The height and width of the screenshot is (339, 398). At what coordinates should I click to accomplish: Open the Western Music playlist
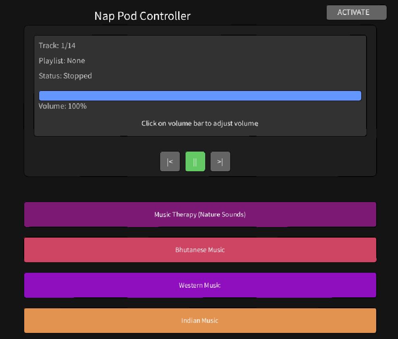[200, 285]
